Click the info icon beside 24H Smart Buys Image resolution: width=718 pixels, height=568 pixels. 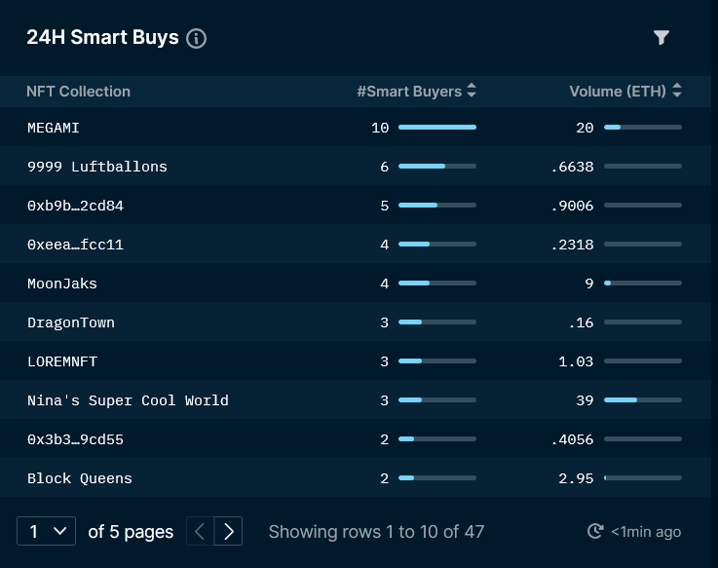pos(196,38)
